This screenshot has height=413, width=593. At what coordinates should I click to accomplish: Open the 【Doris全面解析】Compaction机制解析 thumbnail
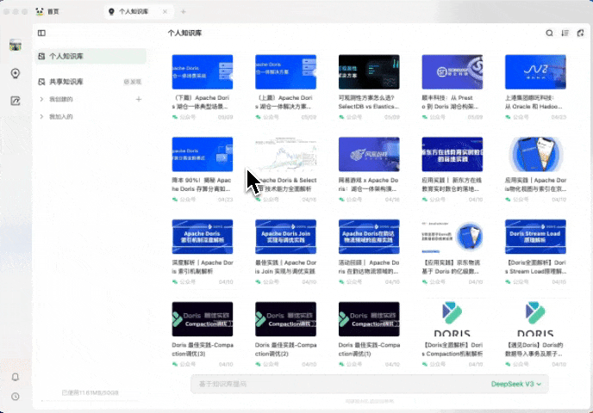(x=452, y=319)
